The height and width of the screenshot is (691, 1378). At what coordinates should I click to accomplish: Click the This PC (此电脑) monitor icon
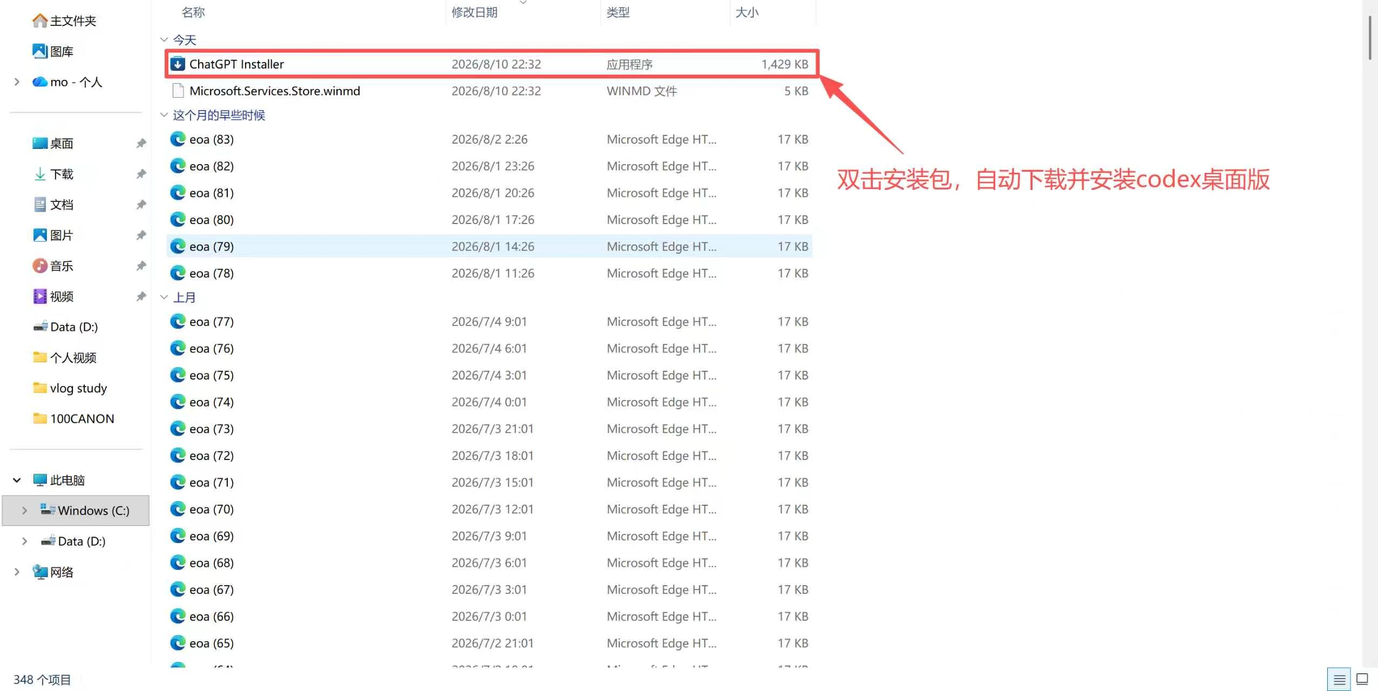(x=40, y=480)
